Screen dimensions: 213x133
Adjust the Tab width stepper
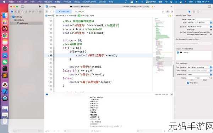(198, 78)
